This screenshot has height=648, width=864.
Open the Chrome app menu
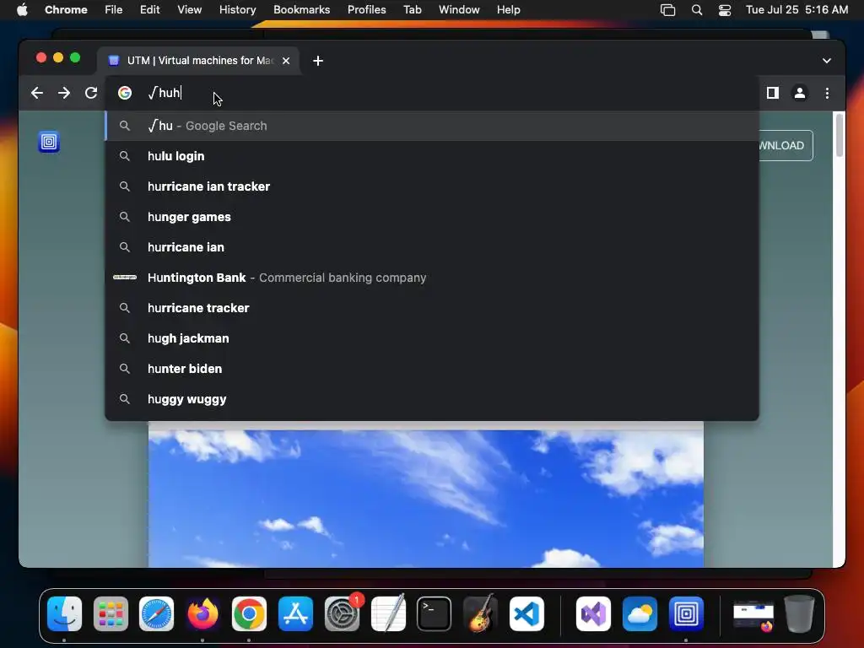pos(66,10)
